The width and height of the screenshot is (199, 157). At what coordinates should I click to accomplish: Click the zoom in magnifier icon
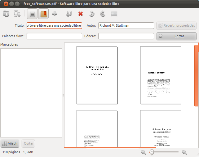click(184, 152)
